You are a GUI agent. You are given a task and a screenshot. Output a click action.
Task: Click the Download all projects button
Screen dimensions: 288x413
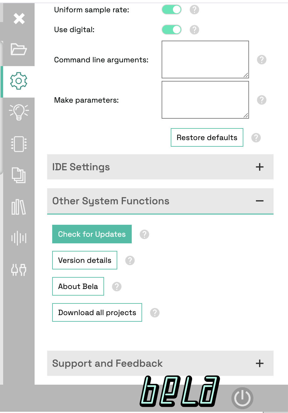pos(97,313)
